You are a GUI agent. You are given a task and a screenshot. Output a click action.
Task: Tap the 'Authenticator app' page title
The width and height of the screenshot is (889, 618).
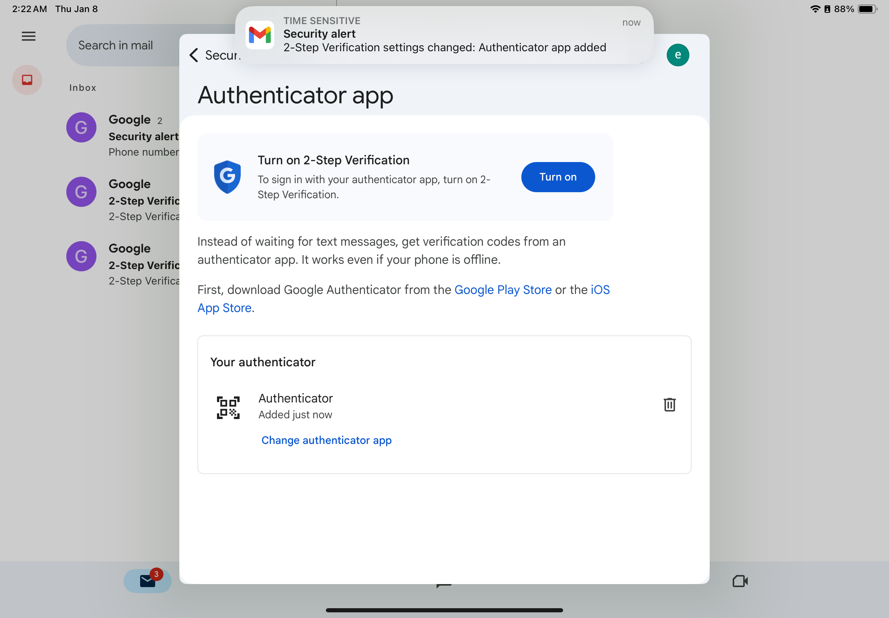295,95
